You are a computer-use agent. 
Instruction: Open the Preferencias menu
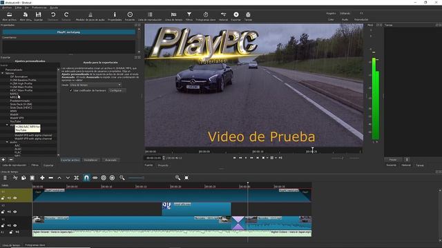[39, 8]
